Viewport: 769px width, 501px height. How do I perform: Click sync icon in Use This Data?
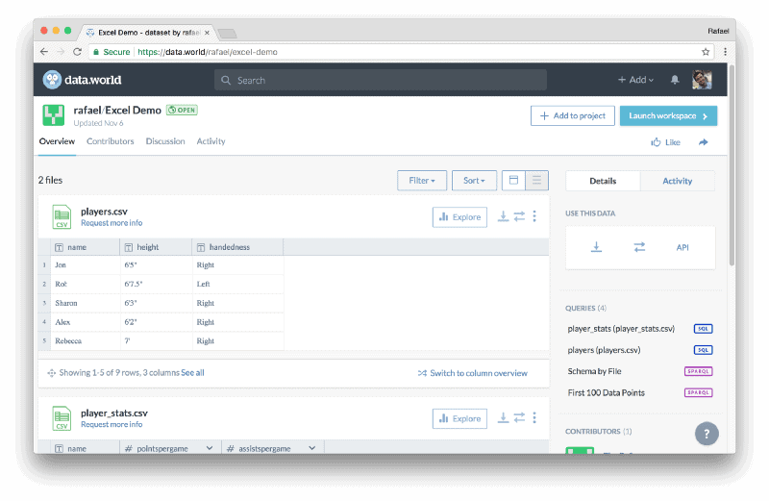[x=639, y=247]
